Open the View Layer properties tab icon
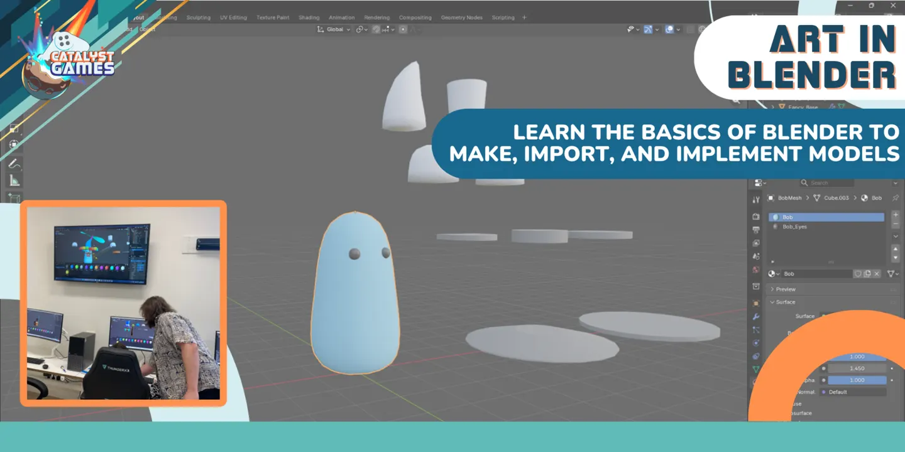 click(756, 243)
